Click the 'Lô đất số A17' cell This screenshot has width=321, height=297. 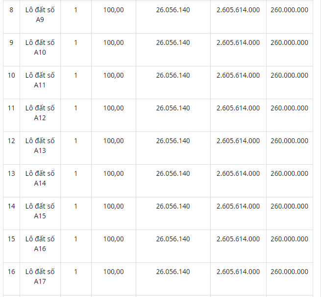click(x=40, y=276)
